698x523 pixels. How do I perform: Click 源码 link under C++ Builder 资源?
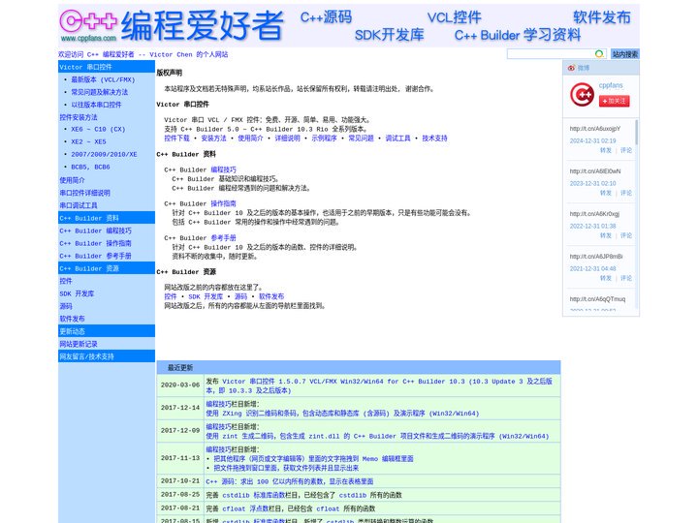[240, 296]
